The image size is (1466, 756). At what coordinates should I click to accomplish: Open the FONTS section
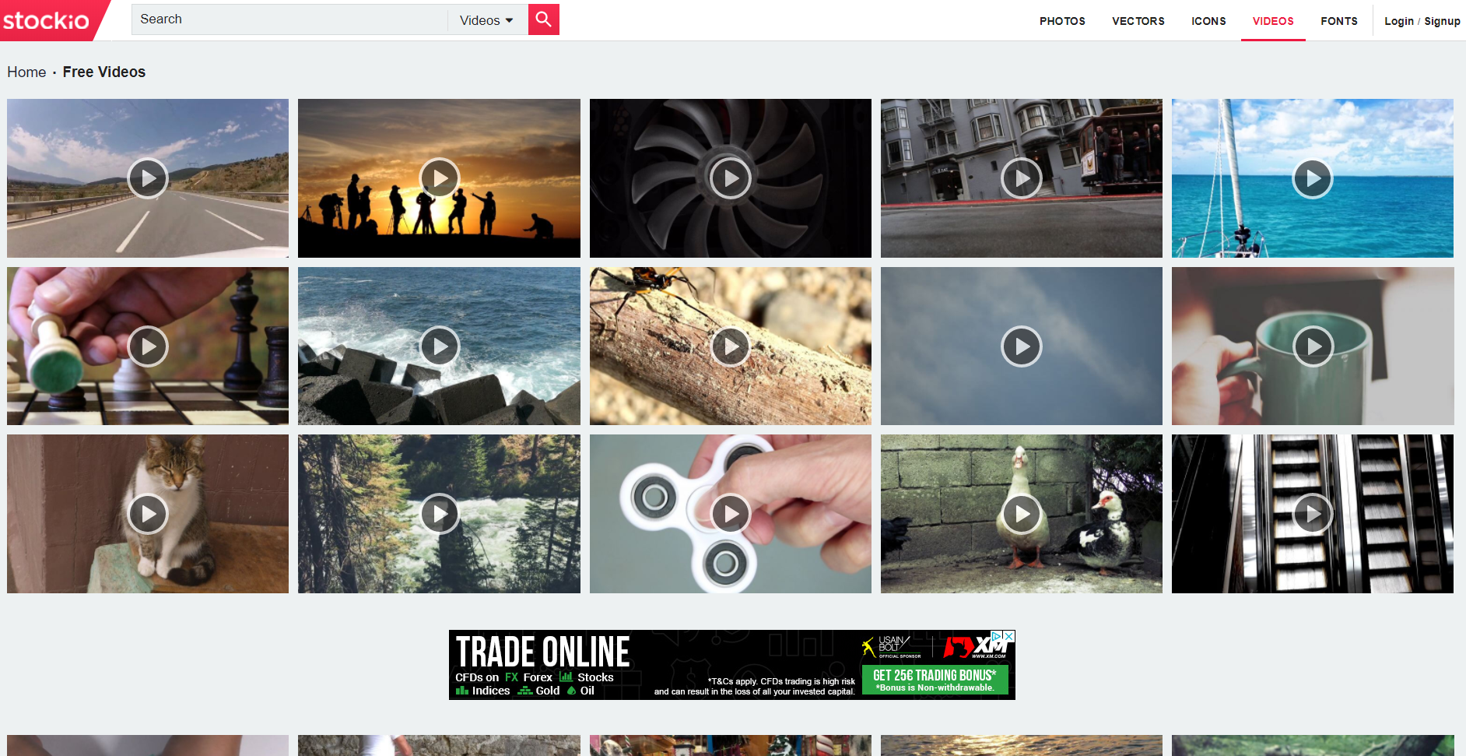1338,21
